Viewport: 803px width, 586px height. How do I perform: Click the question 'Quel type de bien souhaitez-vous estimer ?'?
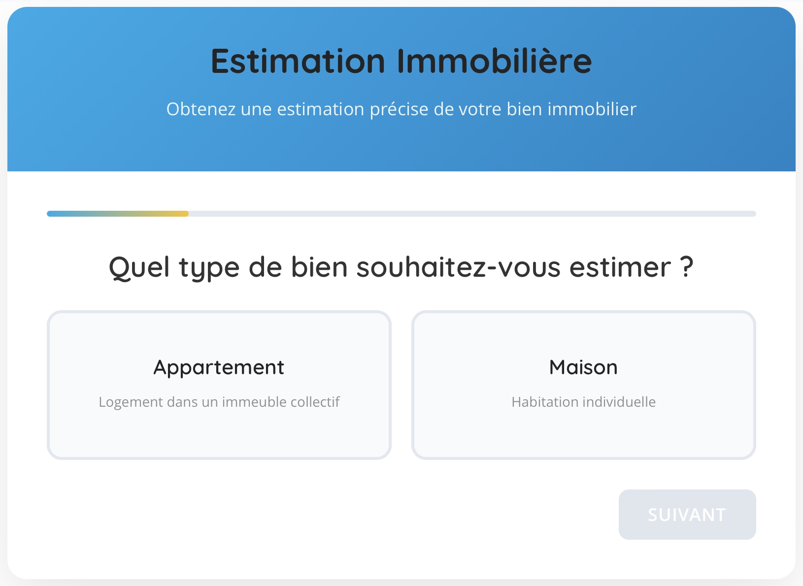tap(401, 266)
